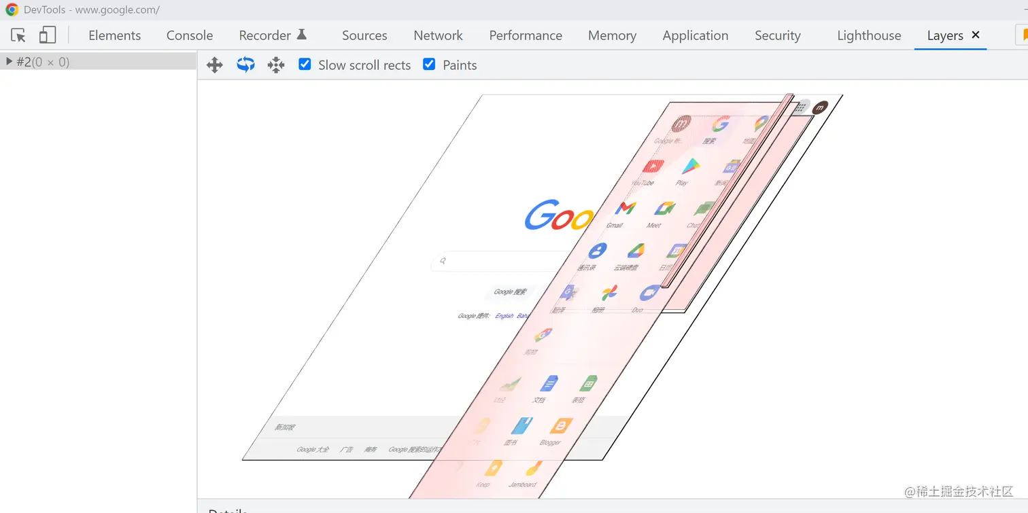Switch to the Memory tab
Image resolution: width=1028 pixels, height=513 pixels.
coord(612,35)
